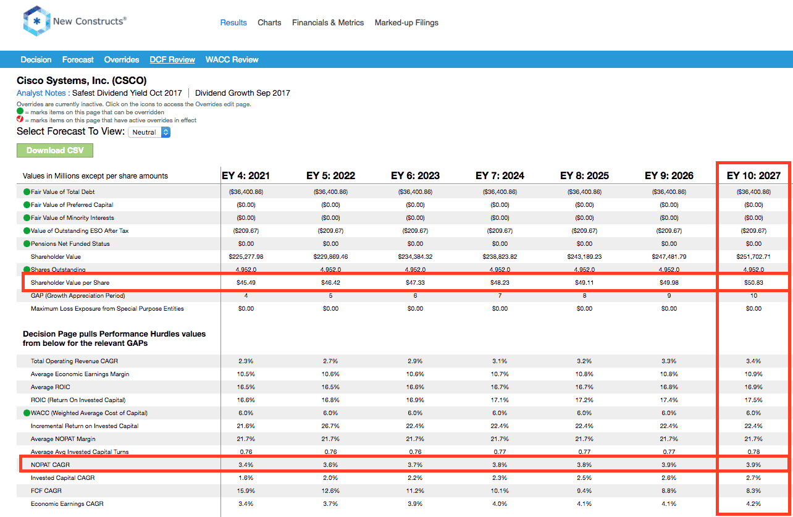Click override dot for WACC row
This screenshot has width=793, height=517.
pyautogui.click(x=27, y=413)
